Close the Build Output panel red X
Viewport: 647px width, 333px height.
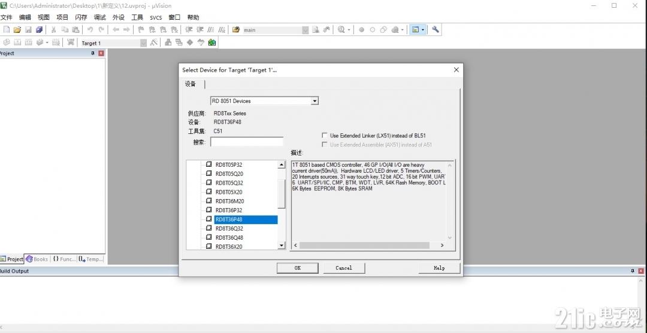coord(641,271)
